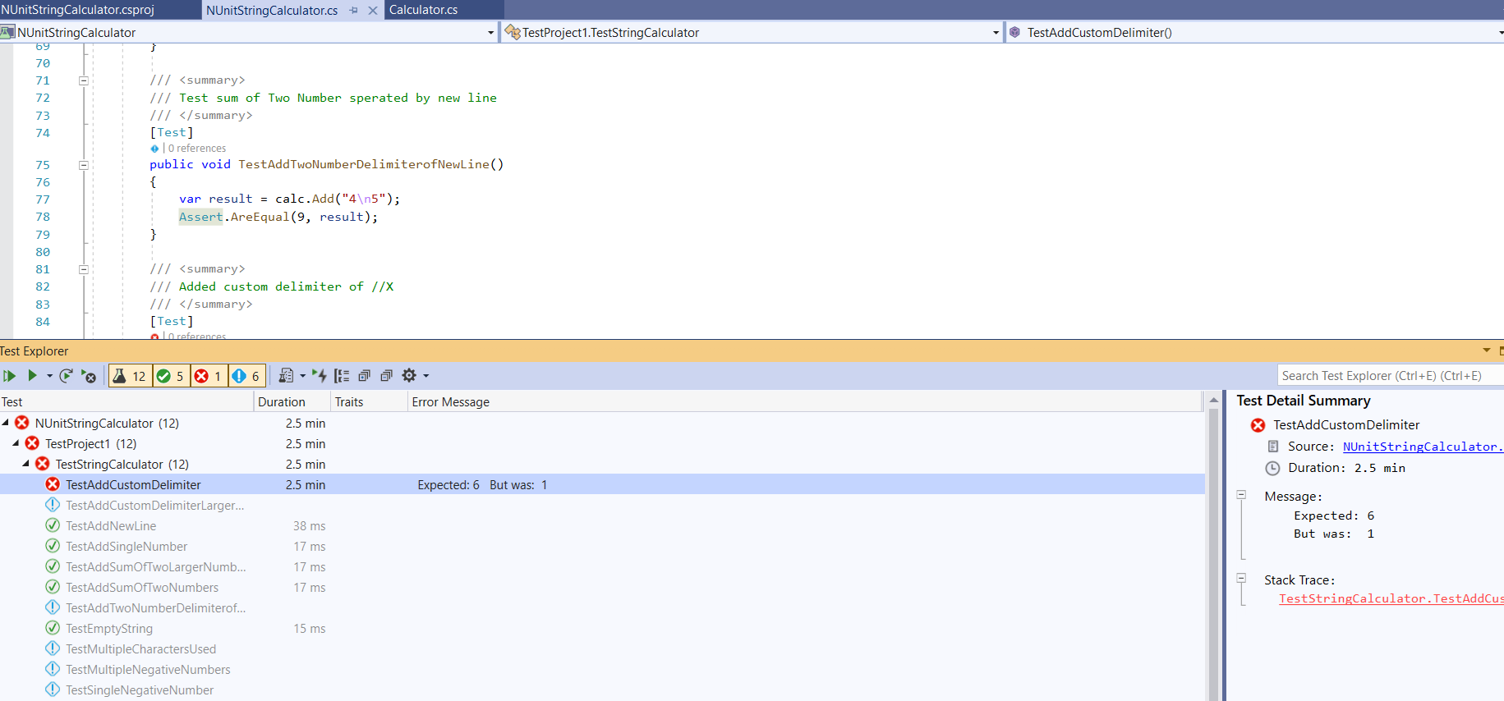
Task: Open the TestAddCustomDelimiter() member dropdown
Action: (x=1500, y=33)
